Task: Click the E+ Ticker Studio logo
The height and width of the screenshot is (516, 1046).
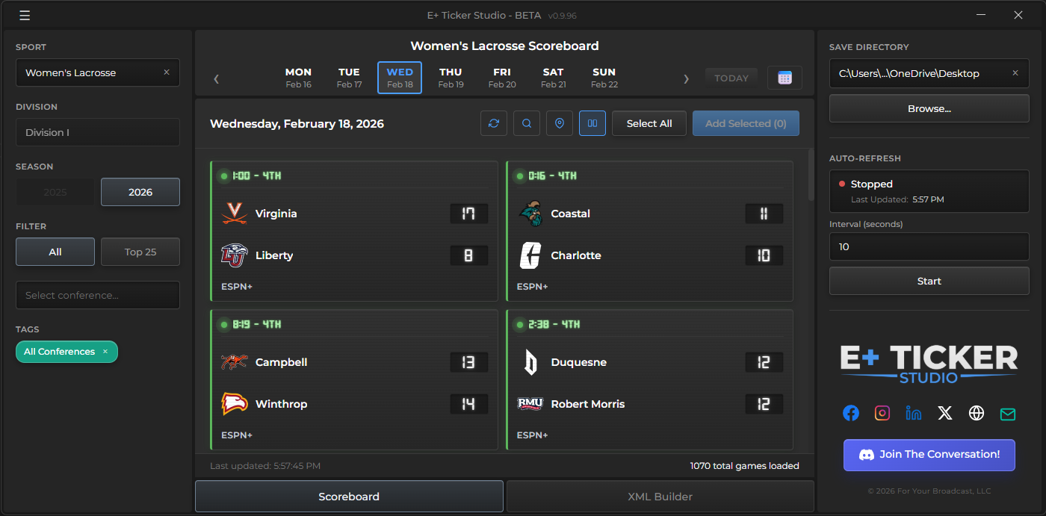Action: (929, 364)
